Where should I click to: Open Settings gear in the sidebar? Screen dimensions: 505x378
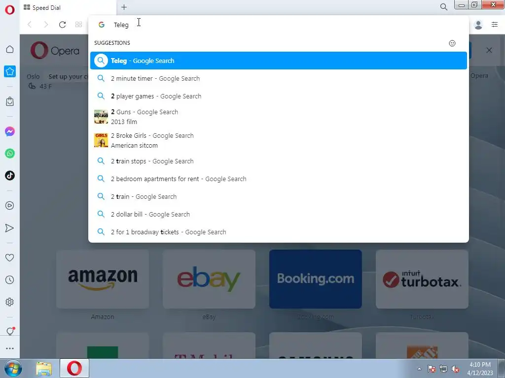(10, 302)
